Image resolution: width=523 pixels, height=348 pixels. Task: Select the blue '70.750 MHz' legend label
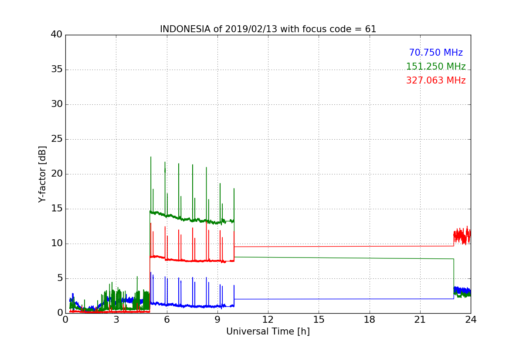coord(436,53)
